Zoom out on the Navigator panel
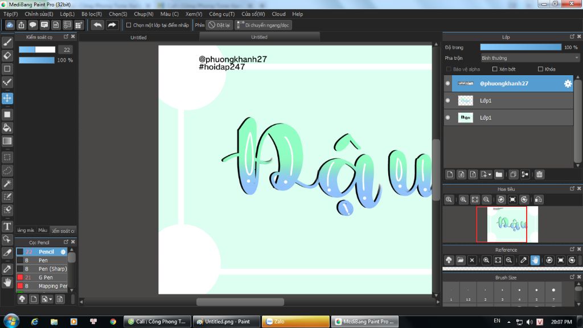Screen dimensions: 583x328 coord(486,200)
